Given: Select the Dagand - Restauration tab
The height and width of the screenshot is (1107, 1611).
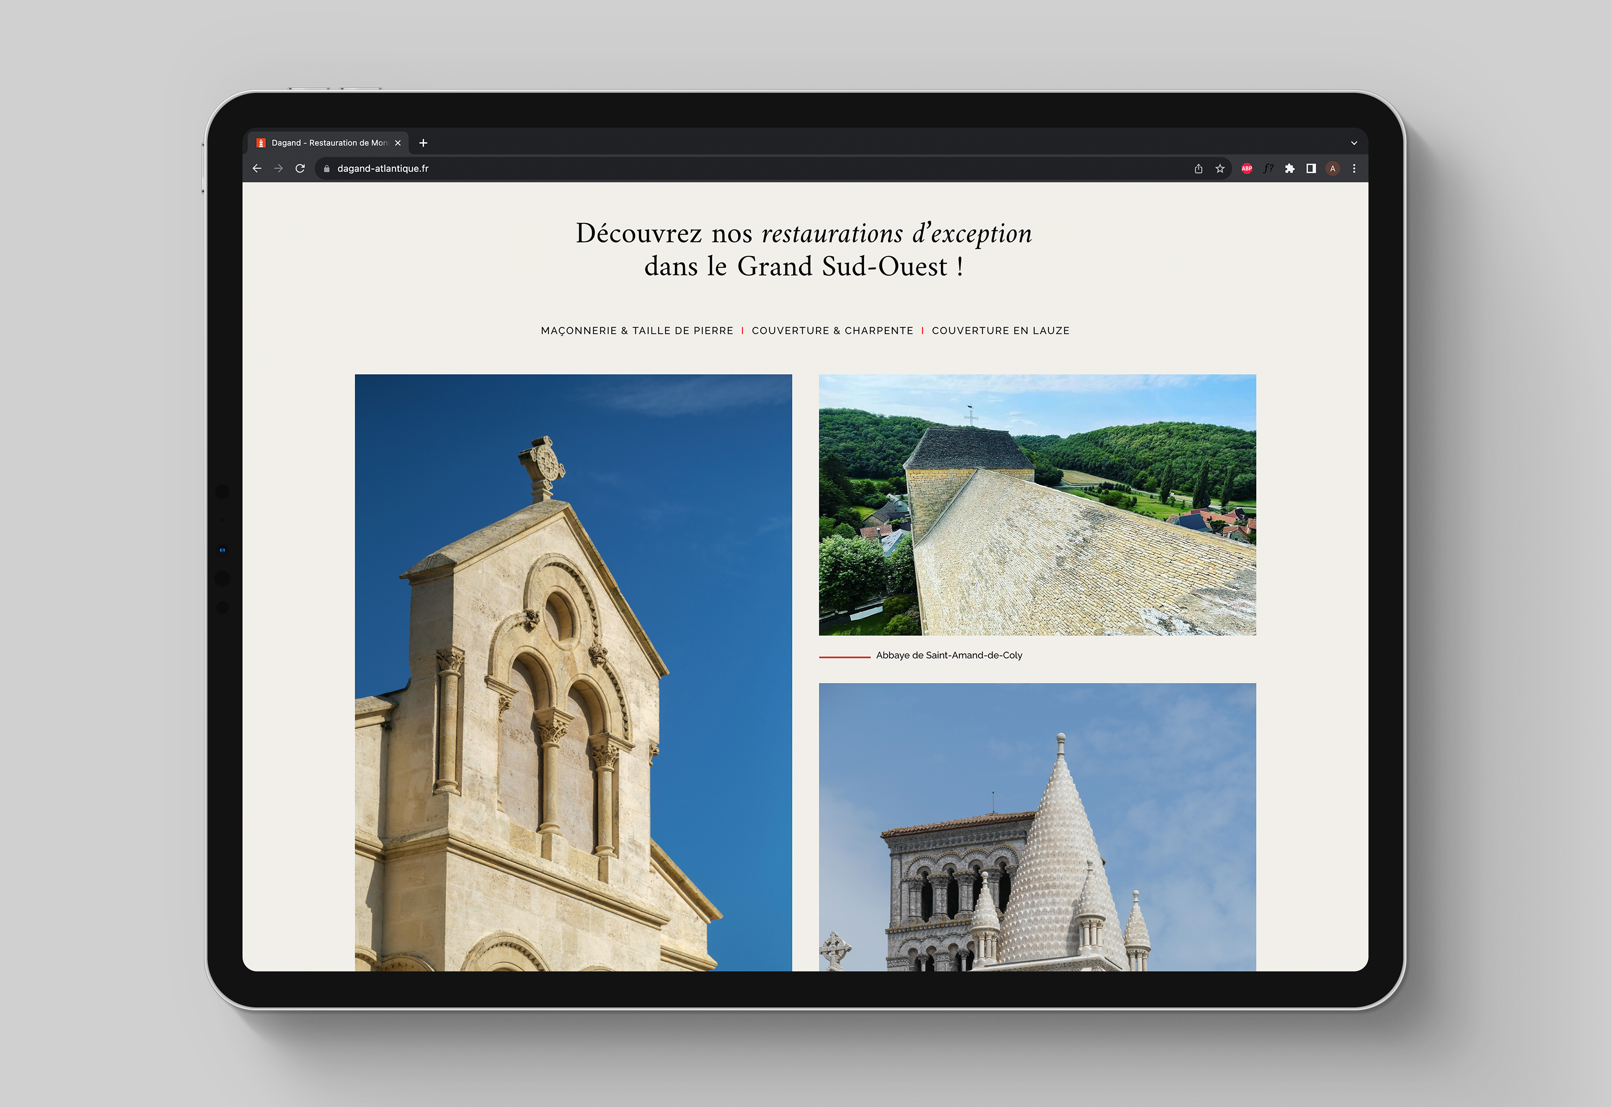Looking at the screenshot, I should tap(326, 143).
